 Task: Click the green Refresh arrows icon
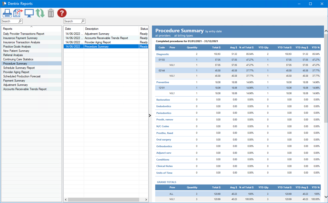(40, 13)
